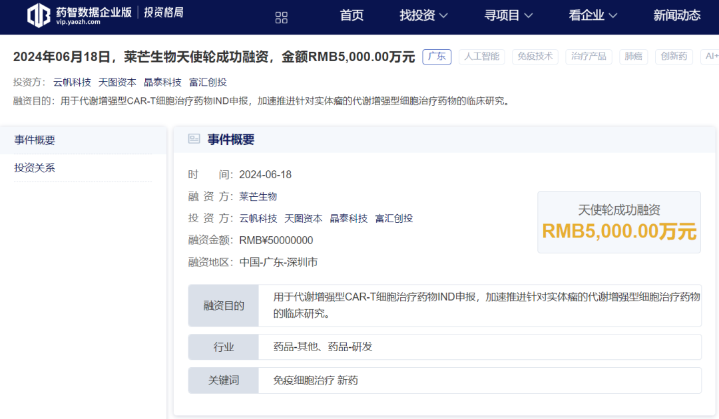Viewport: 719px width, 419px height.
Task: Click the 广东 tag
Action: (437, 57)
